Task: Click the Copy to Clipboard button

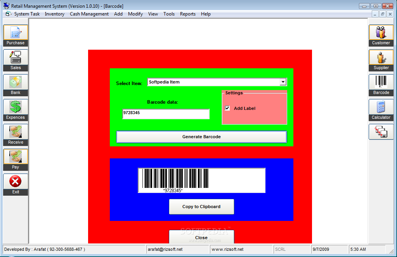Action: click(201, 207)
